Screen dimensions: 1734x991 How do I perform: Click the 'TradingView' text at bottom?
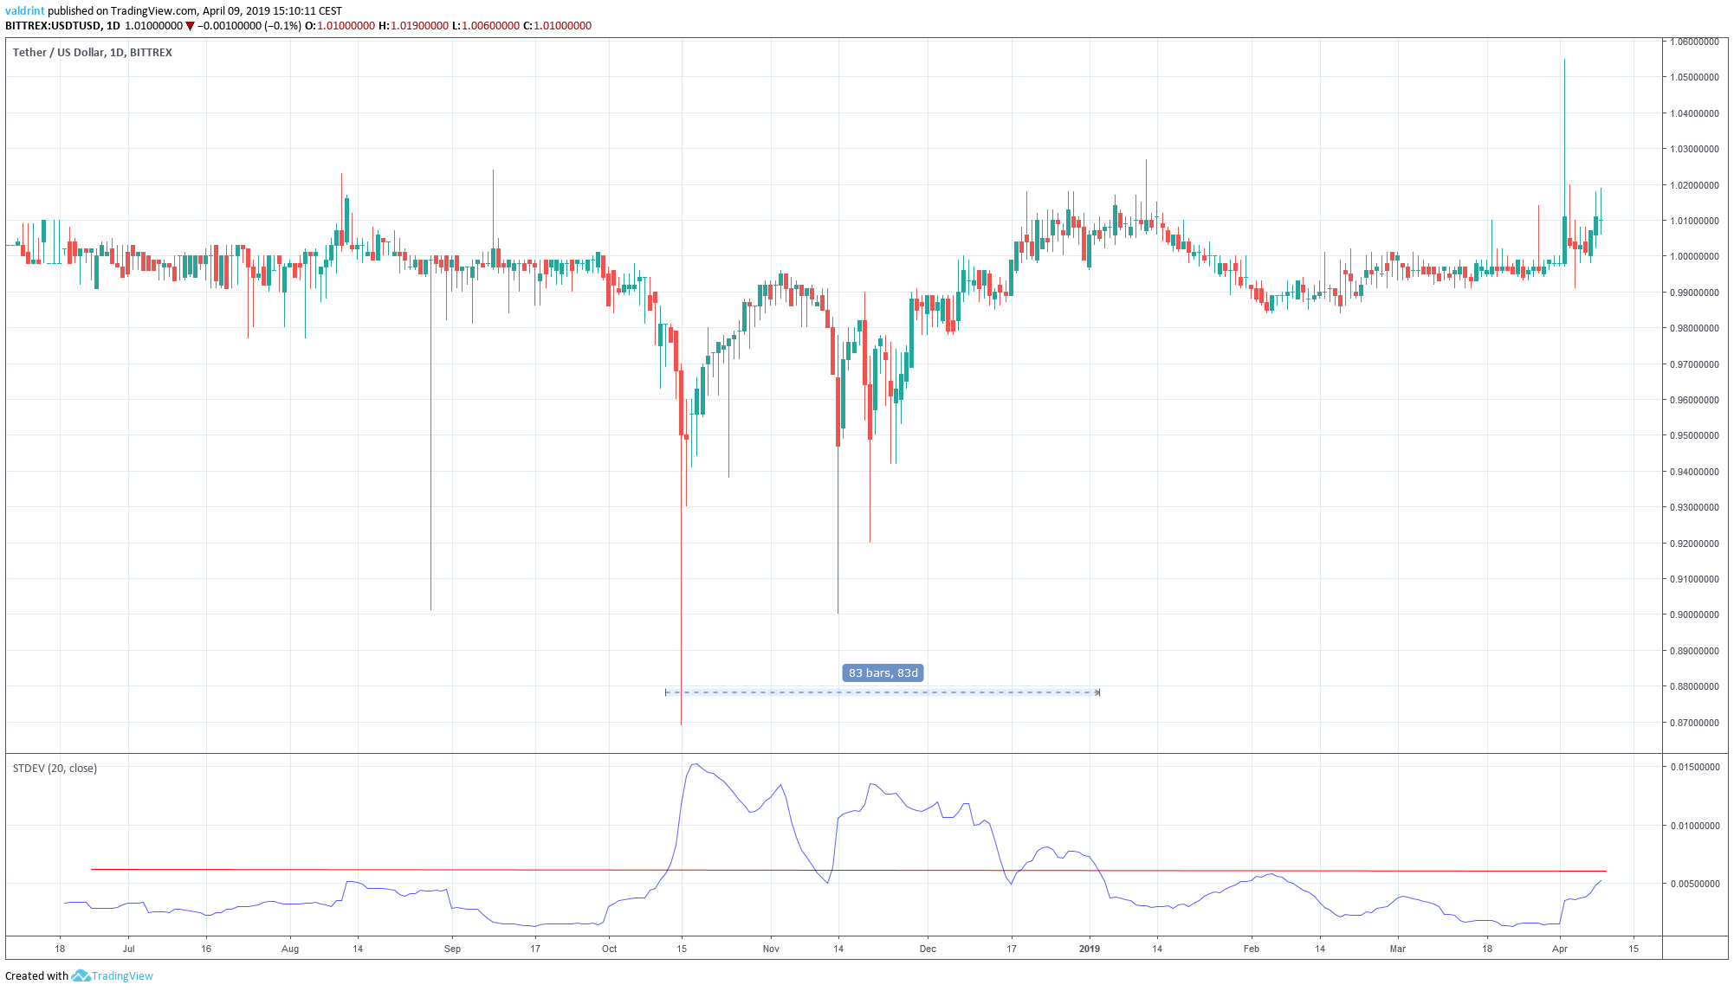tap(122, 975)
